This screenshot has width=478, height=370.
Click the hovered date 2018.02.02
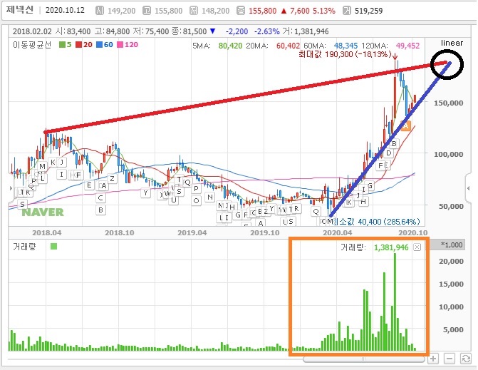32,31
